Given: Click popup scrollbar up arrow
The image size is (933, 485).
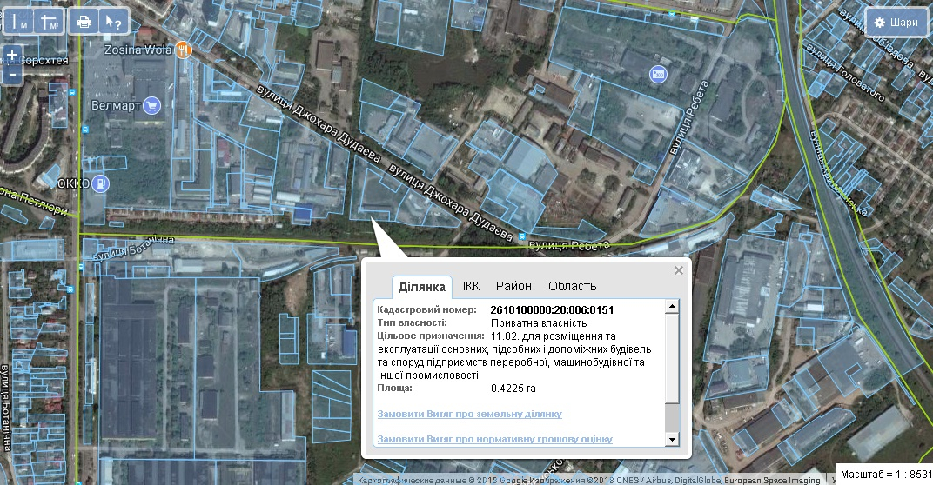Looking at the screenshot, I should tap(672, 307).
